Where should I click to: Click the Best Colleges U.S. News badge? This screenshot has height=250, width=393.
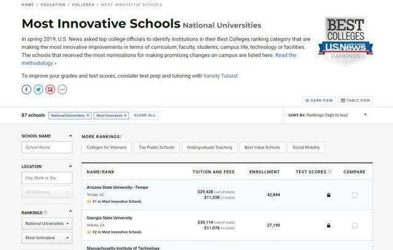click(346, 40)
